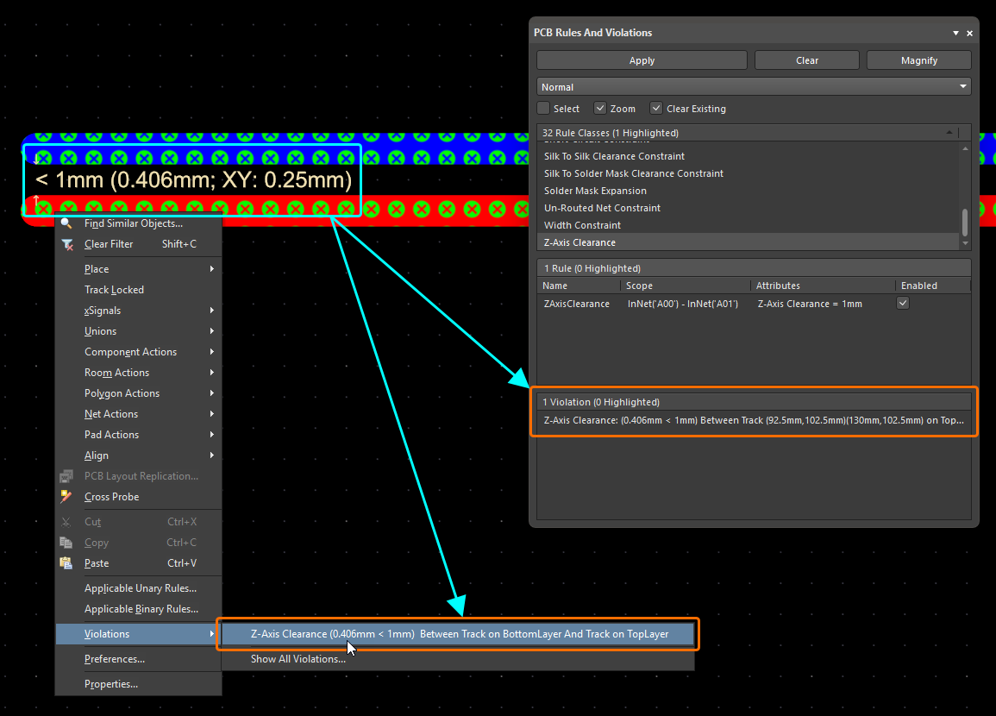Viewport: 996px width, 716px height.
Task: Click the Cut scissors icon
Action: (x=67, y=522)
